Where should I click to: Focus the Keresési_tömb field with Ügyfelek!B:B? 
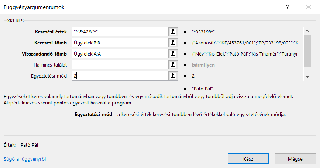119,43
